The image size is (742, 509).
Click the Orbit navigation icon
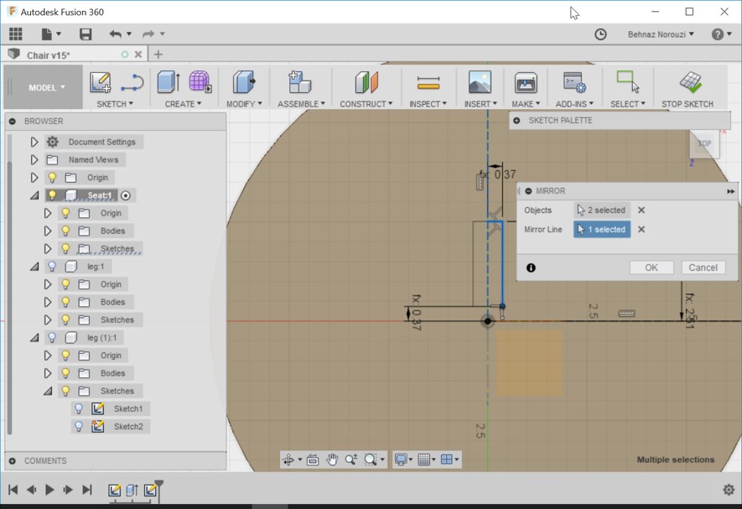[288, 460]
